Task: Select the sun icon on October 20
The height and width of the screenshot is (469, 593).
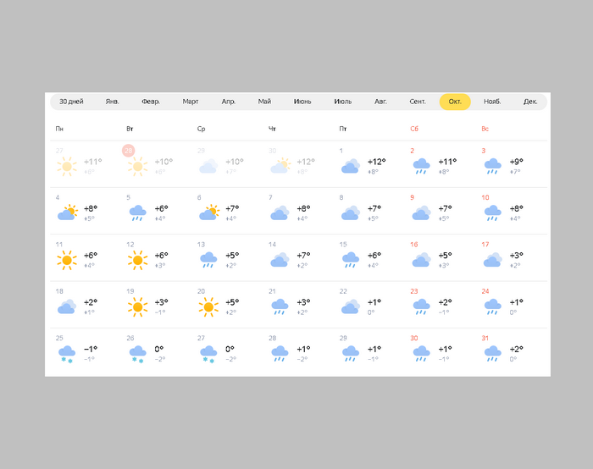Action: [208, 306]
